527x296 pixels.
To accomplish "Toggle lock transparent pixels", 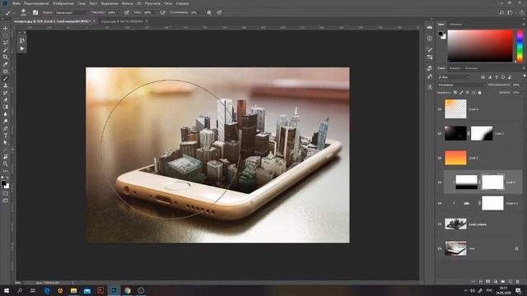I will pyautogui.click(x=455, y=92).
